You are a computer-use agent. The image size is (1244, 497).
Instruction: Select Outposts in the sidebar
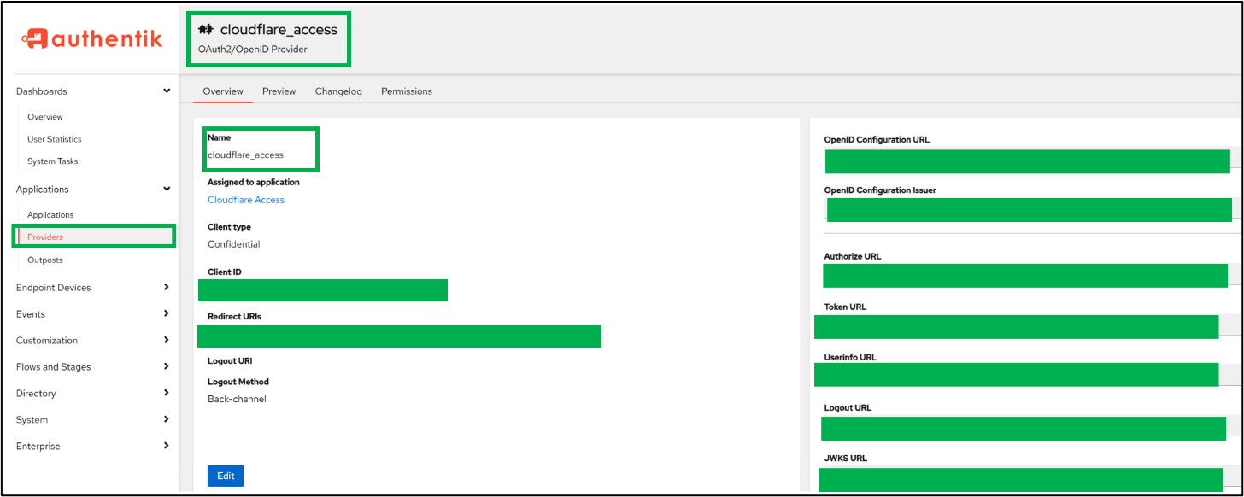tap(44, 260)
